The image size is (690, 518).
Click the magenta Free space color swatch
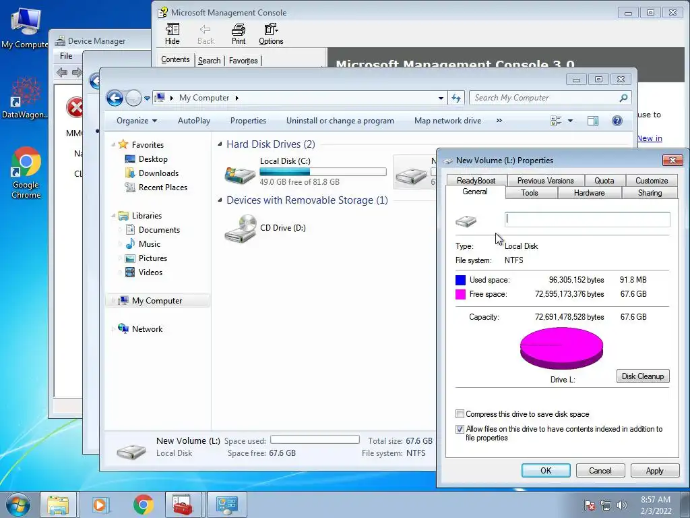[x=460, y=294]
